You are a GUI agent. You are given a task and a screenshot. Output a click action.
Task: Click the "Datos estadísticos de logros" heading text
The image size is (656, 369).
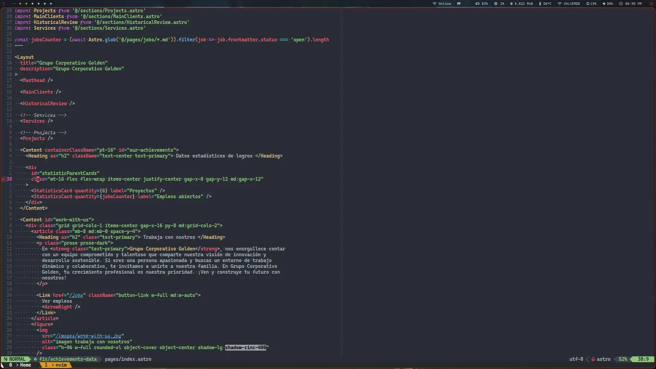[214, 156]
